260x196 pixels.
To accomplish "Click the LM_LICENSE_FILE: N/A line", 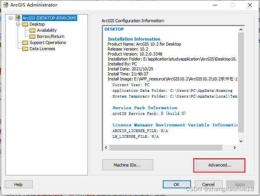I will (x=136, y=137).
